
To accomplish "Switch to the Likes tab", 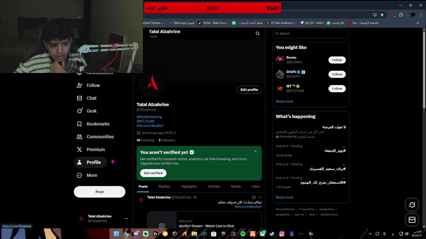I will pyautogui.click(x=256, y=187).
